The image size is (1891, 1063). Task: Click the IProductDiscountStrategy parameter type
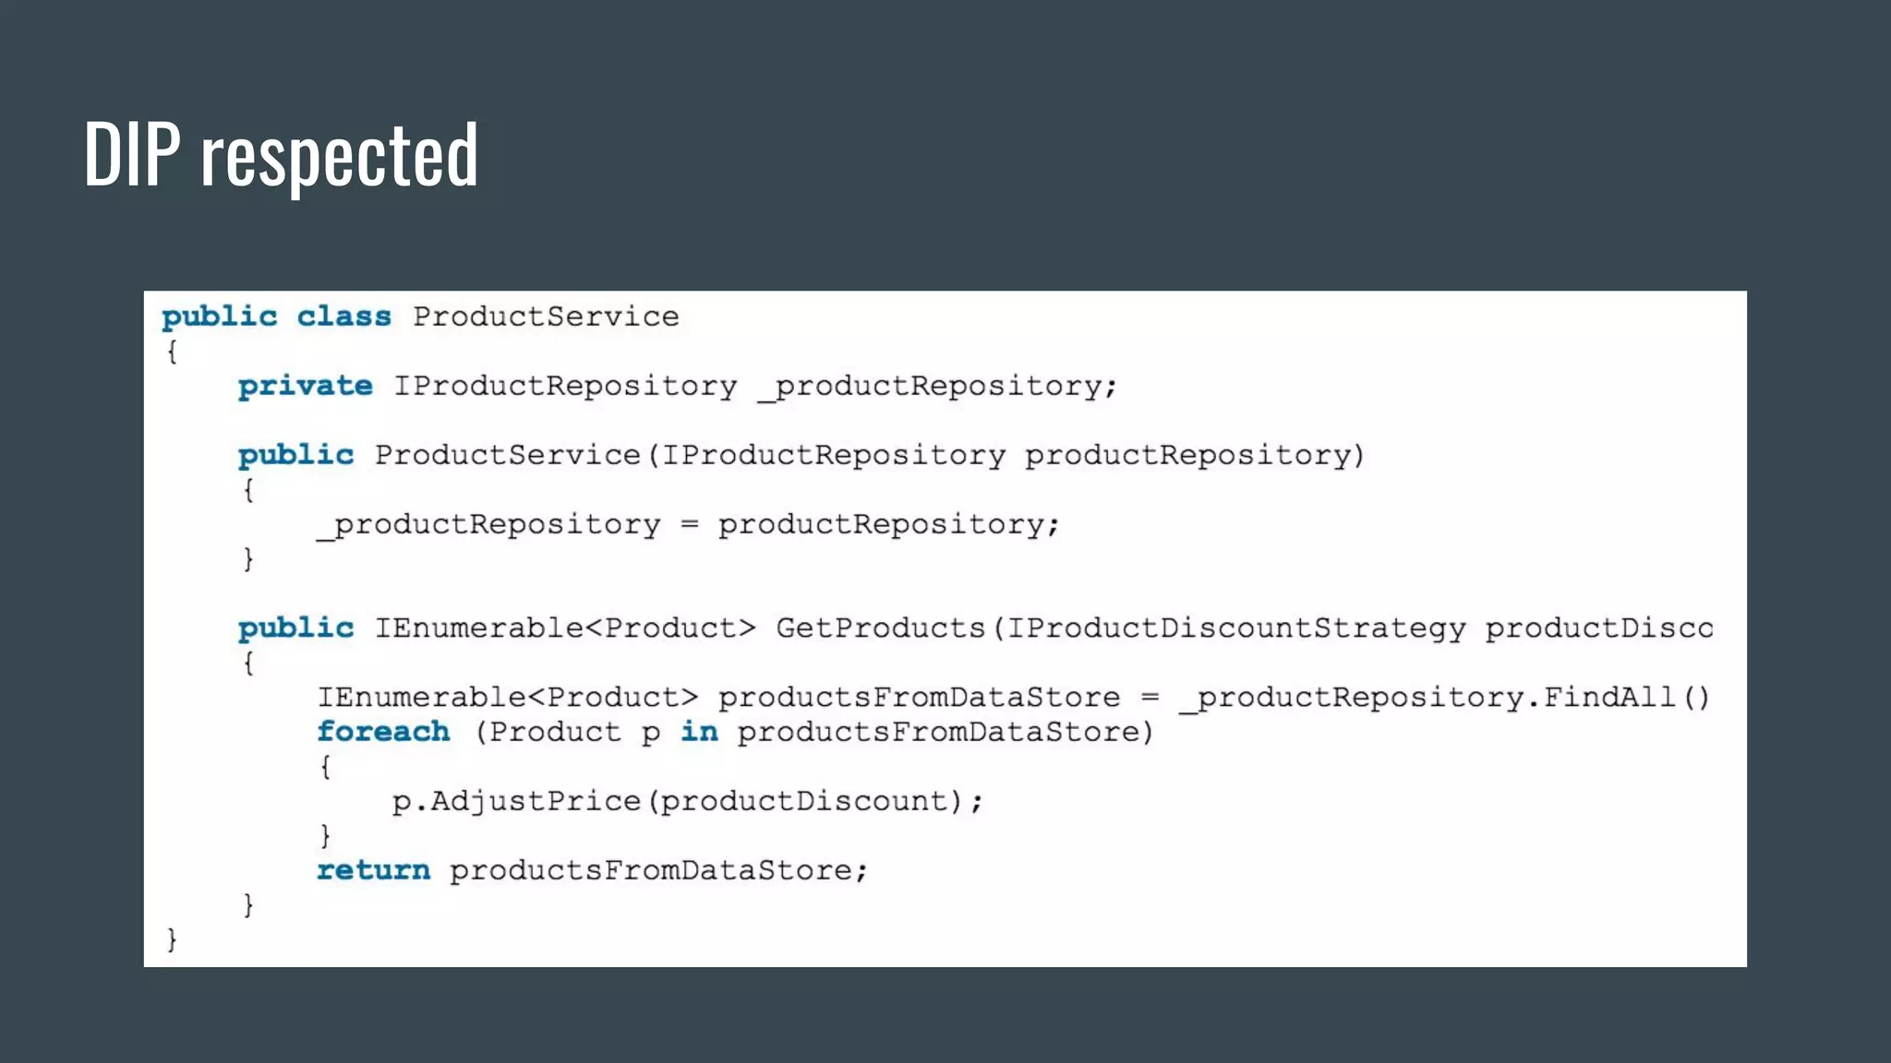(x=1235, y=628)
